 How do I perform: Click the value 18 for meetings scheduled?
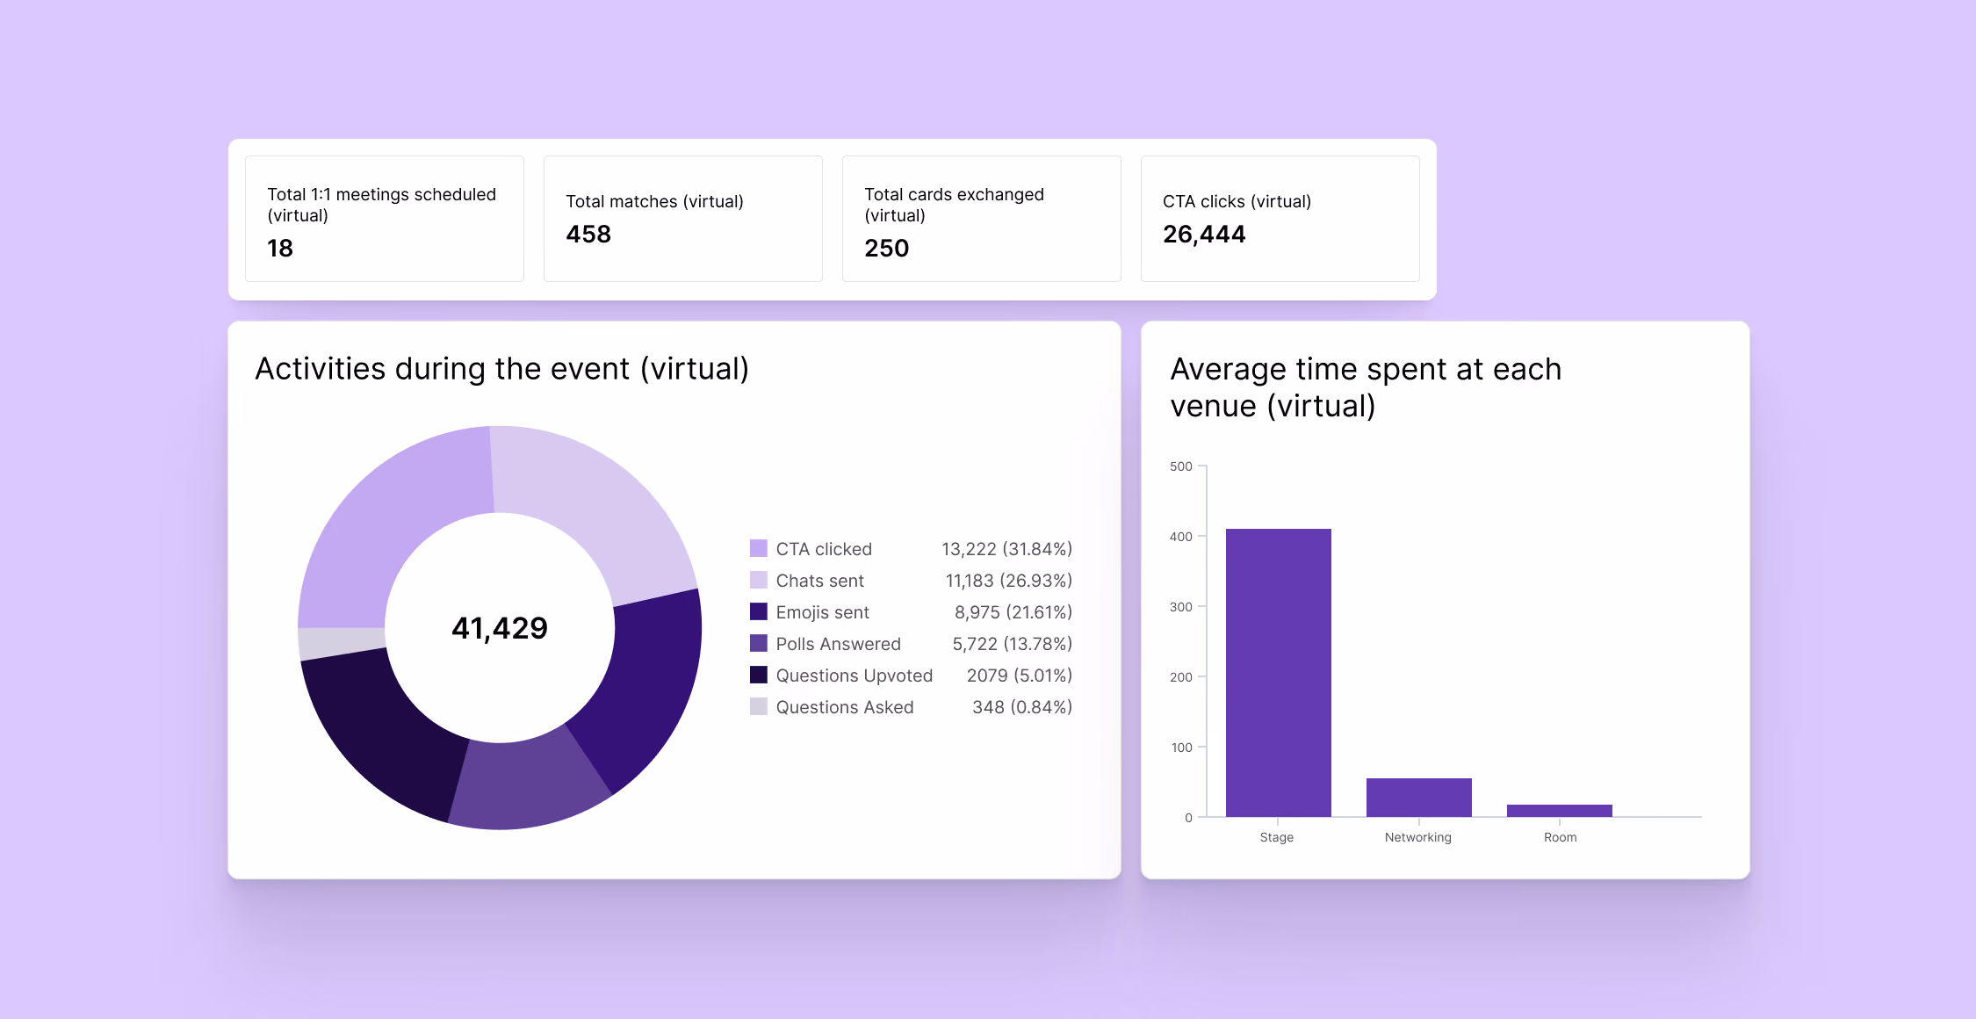point(280,249)
